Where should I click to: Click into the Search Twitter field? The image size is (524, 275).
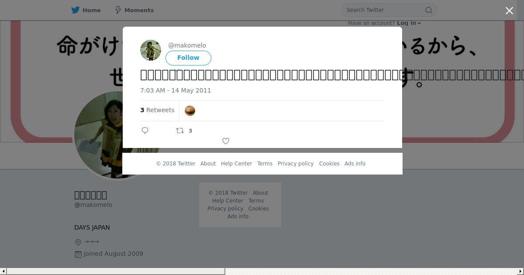384,10
